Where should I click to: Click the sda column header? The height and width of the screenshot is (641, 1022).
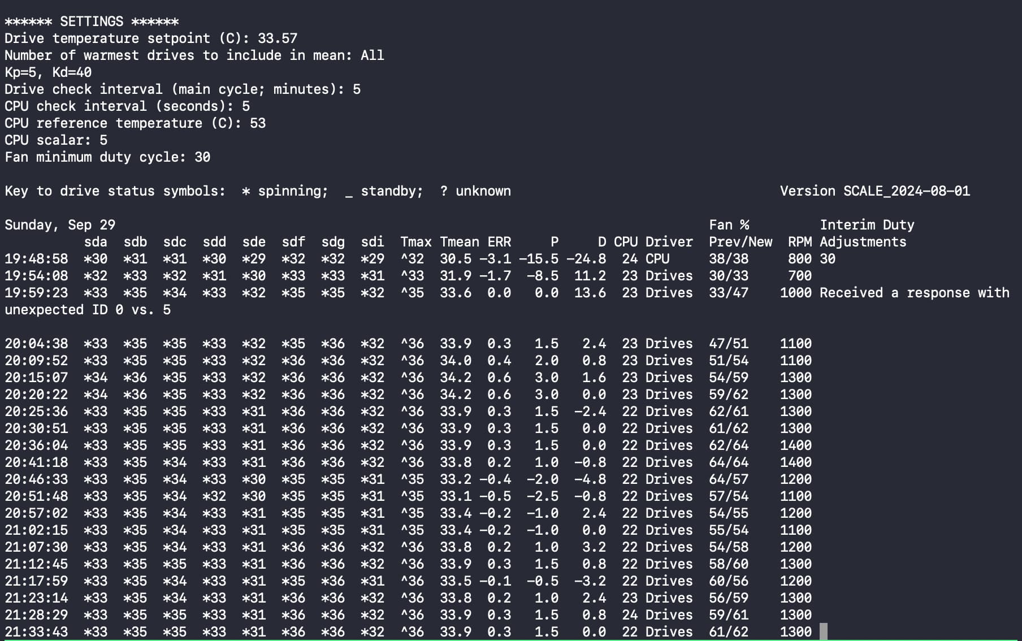96,242
